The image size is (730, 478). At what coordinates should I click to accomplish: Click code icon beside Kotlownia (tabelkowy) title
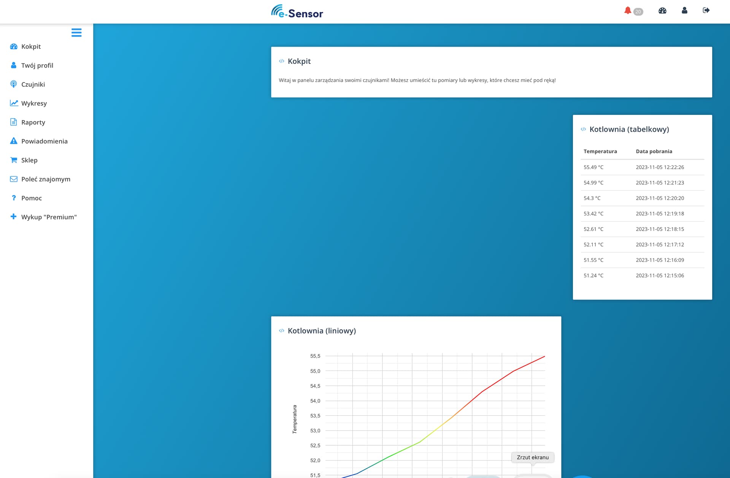[x=583, y=130]
